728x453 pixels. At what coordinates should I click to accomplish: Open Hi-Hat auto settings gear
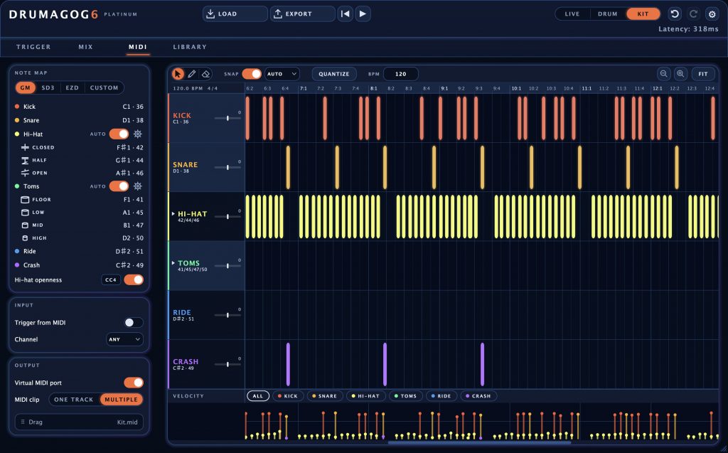pos(137,134)
